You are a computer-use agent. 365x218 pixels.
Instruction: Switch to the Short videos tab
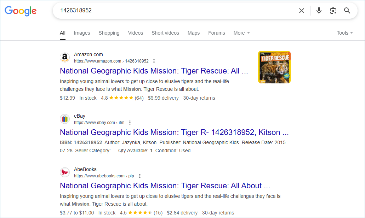[x=165, y=33]
